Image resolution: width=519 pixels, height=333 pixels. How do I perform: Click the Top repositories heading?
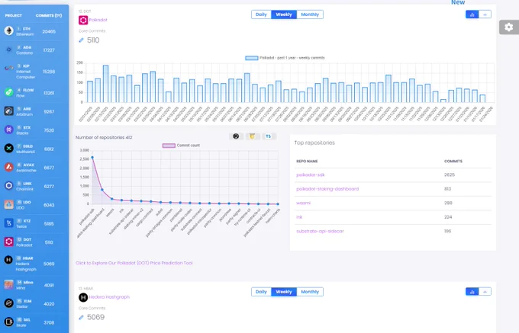[x=314, y=142]
